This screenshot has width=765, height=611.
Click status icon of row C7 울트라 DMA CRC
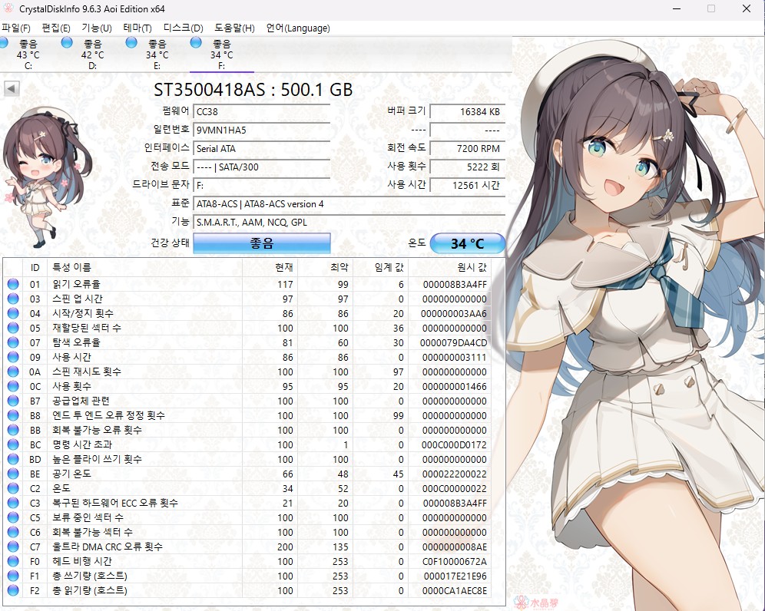(x=13, y=547)
